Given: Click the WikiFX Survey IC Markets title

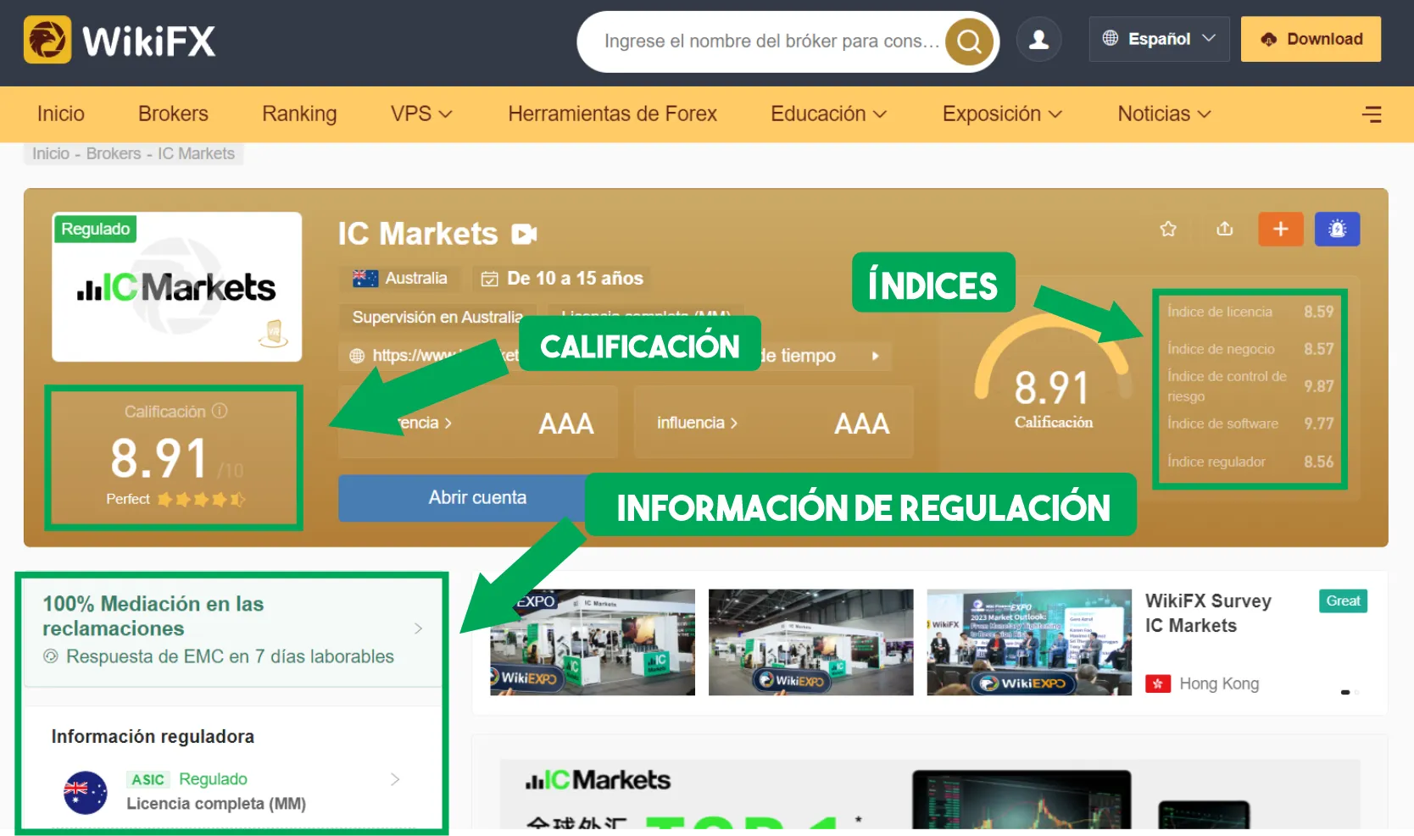Looking at the screenshot, I should click(x=1208, y=613).
